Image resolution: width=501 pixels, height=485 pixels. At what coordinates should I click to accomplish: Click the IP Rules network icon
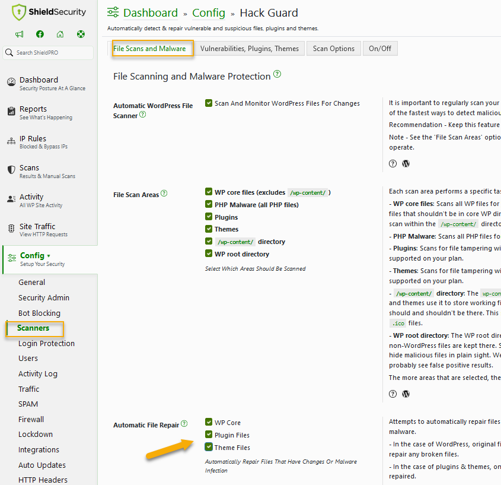(11, 141)
